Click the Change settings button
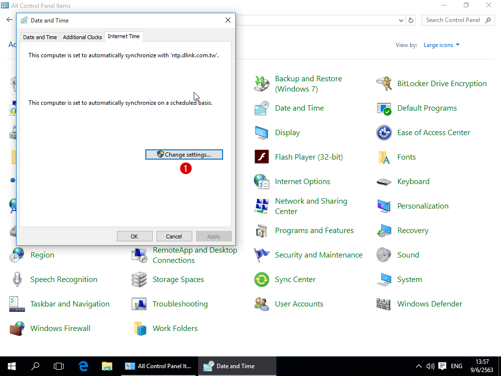Viewport: 501px width, 376px height. pyautogui.click(x=184, y=155)
